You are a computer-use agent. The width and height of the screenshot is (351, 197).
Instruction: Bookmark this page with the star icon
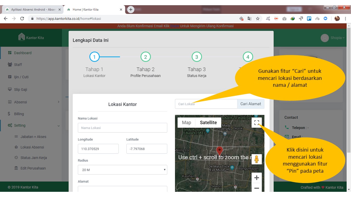(257, 19)
